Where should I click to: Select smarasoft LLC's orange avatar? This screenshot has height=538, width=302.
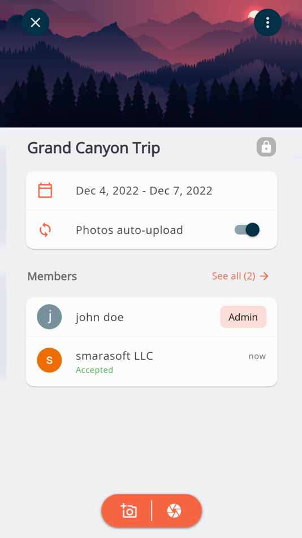(49, 360)
